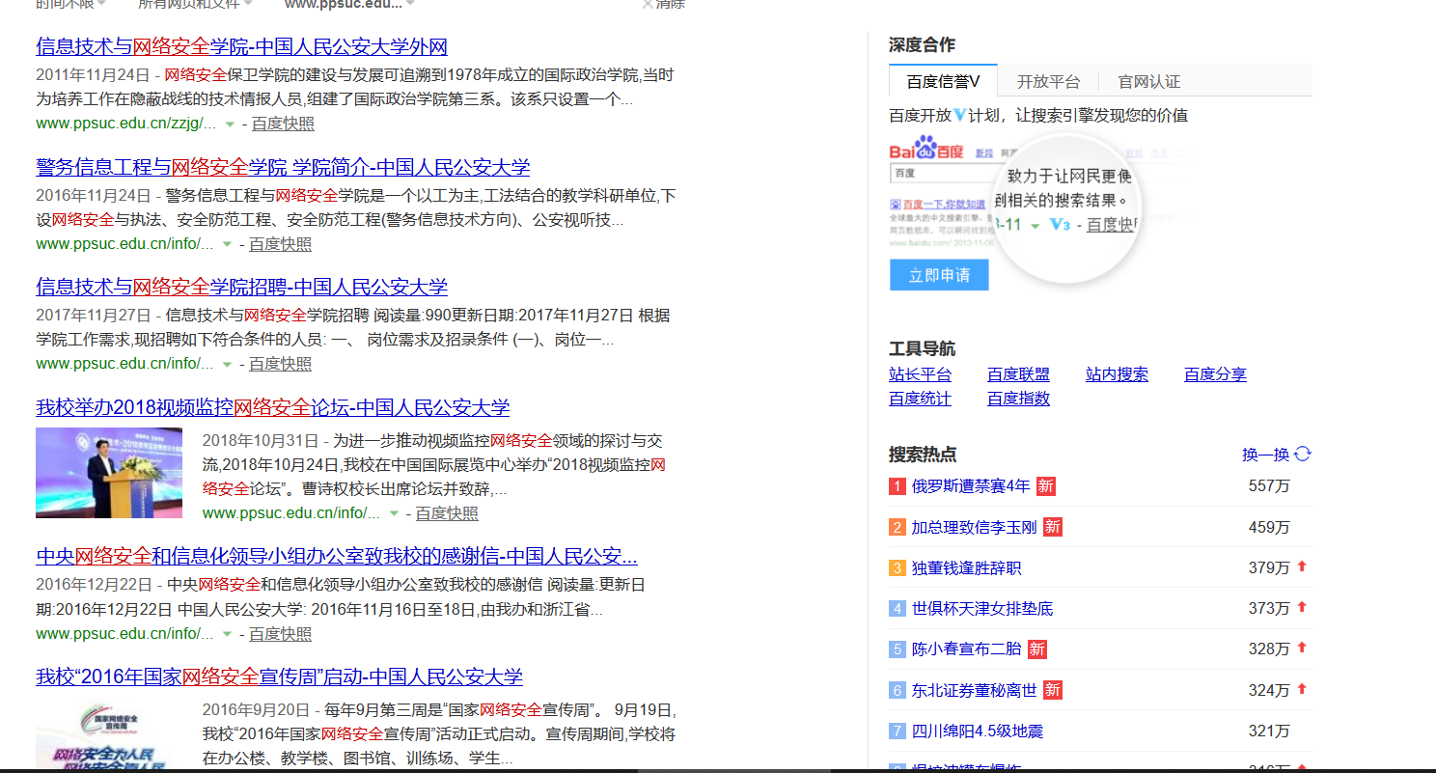Open result 信息技术与网络安全学院招聘
This screenshot has width=1436, height=773.
pyautogui.click(x=241, y=287)
